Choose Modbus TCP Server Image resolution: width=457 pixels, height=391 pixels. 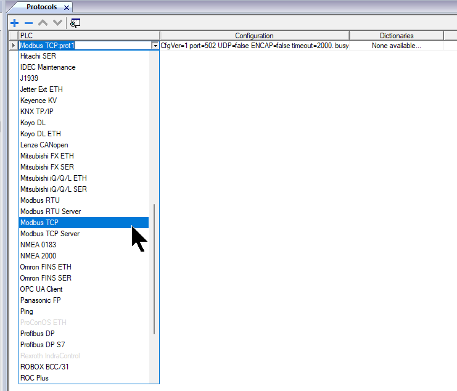[x=84, y=234]
